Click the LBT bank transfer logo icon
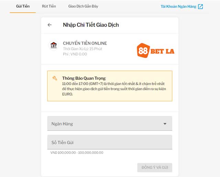Screen dimensions: 220x177 click(54, 45)
